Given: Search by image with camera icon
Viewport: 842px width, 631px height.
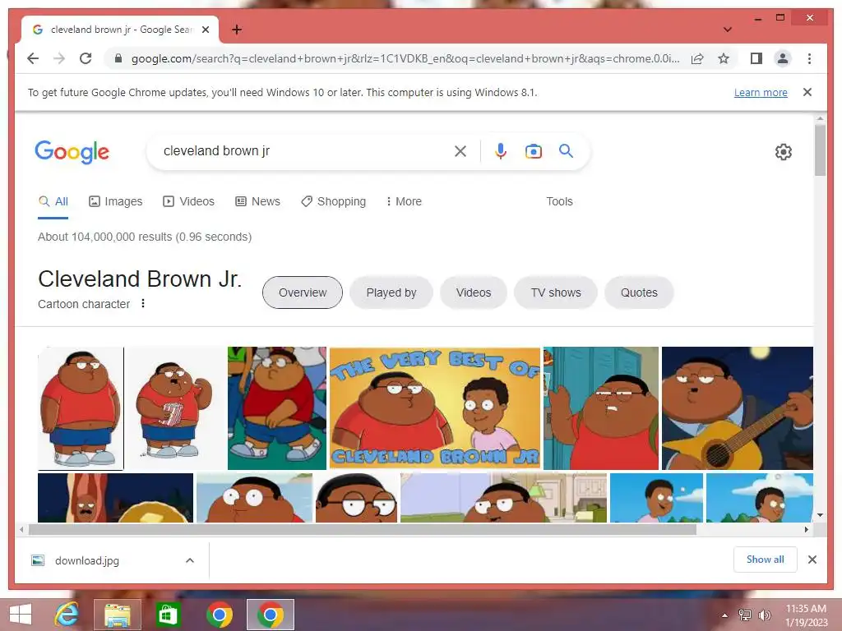Looking at the screenshot, I should tap(533, 151).
